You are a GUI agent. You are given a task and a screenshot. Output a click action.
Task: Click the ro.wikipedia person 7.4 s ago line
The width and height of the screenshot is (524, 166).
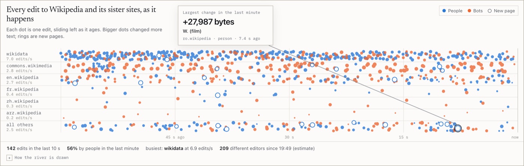coord(221,39)
